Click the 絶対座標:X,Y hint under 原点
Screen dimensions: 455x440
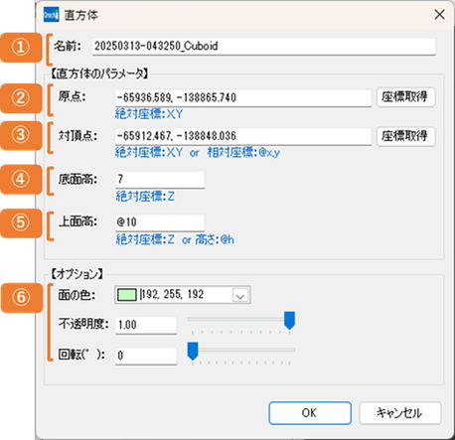coord(149,114)
